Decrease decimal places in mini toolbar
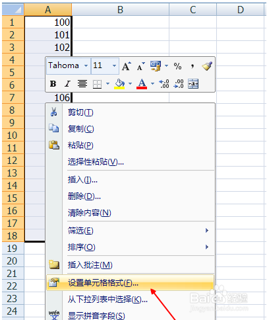This screenshot has width=267, height=320. point(179,84)
